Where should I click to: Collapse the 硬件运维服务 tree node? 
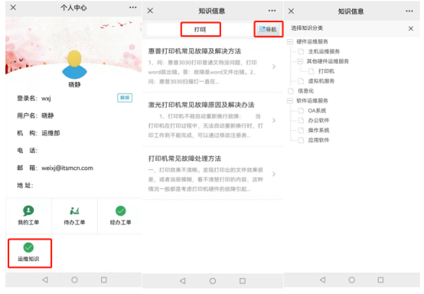point(290,41)
